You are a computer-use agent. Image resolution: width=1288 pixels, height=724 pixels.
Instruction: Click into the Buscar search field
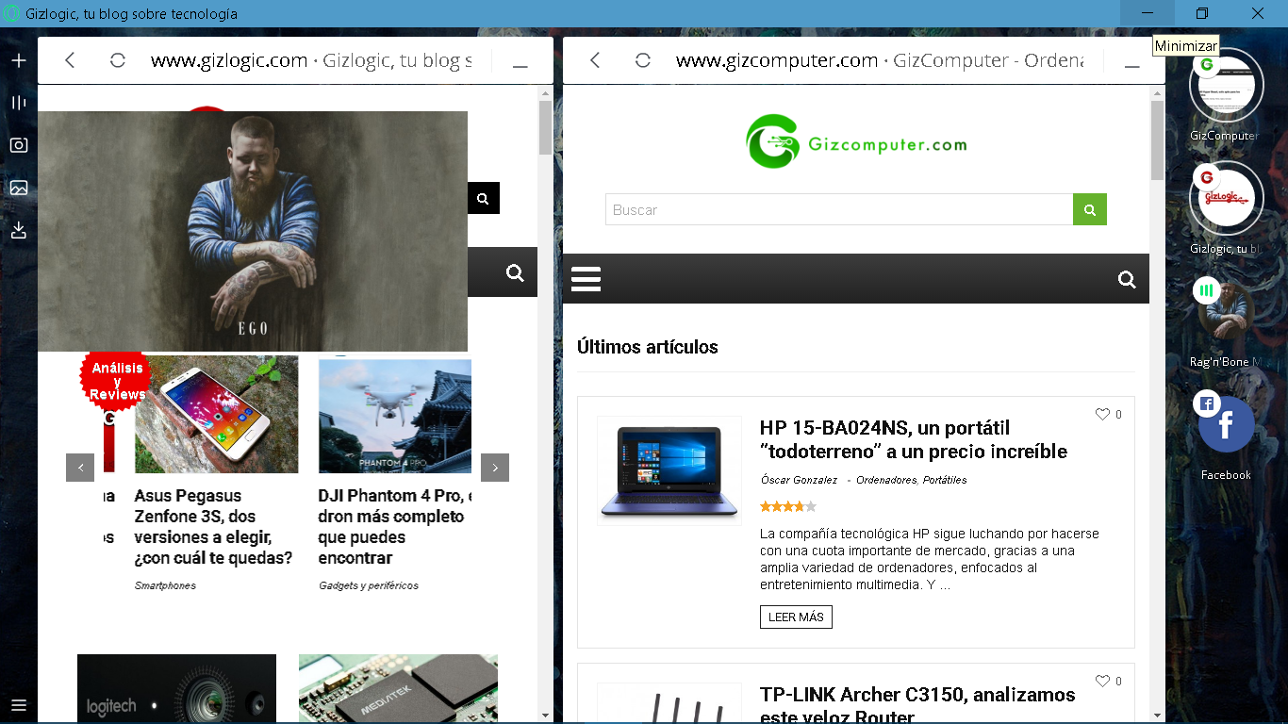tap(839, 209)
